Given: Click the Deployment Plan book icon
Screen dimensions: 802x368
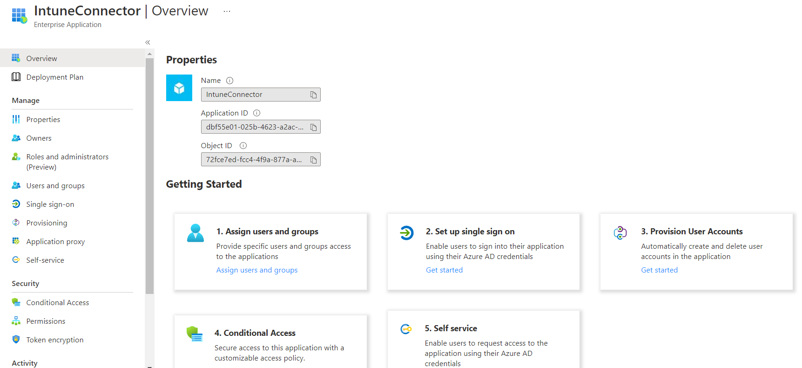Looking at the screenshot, I should coord(16,77).
